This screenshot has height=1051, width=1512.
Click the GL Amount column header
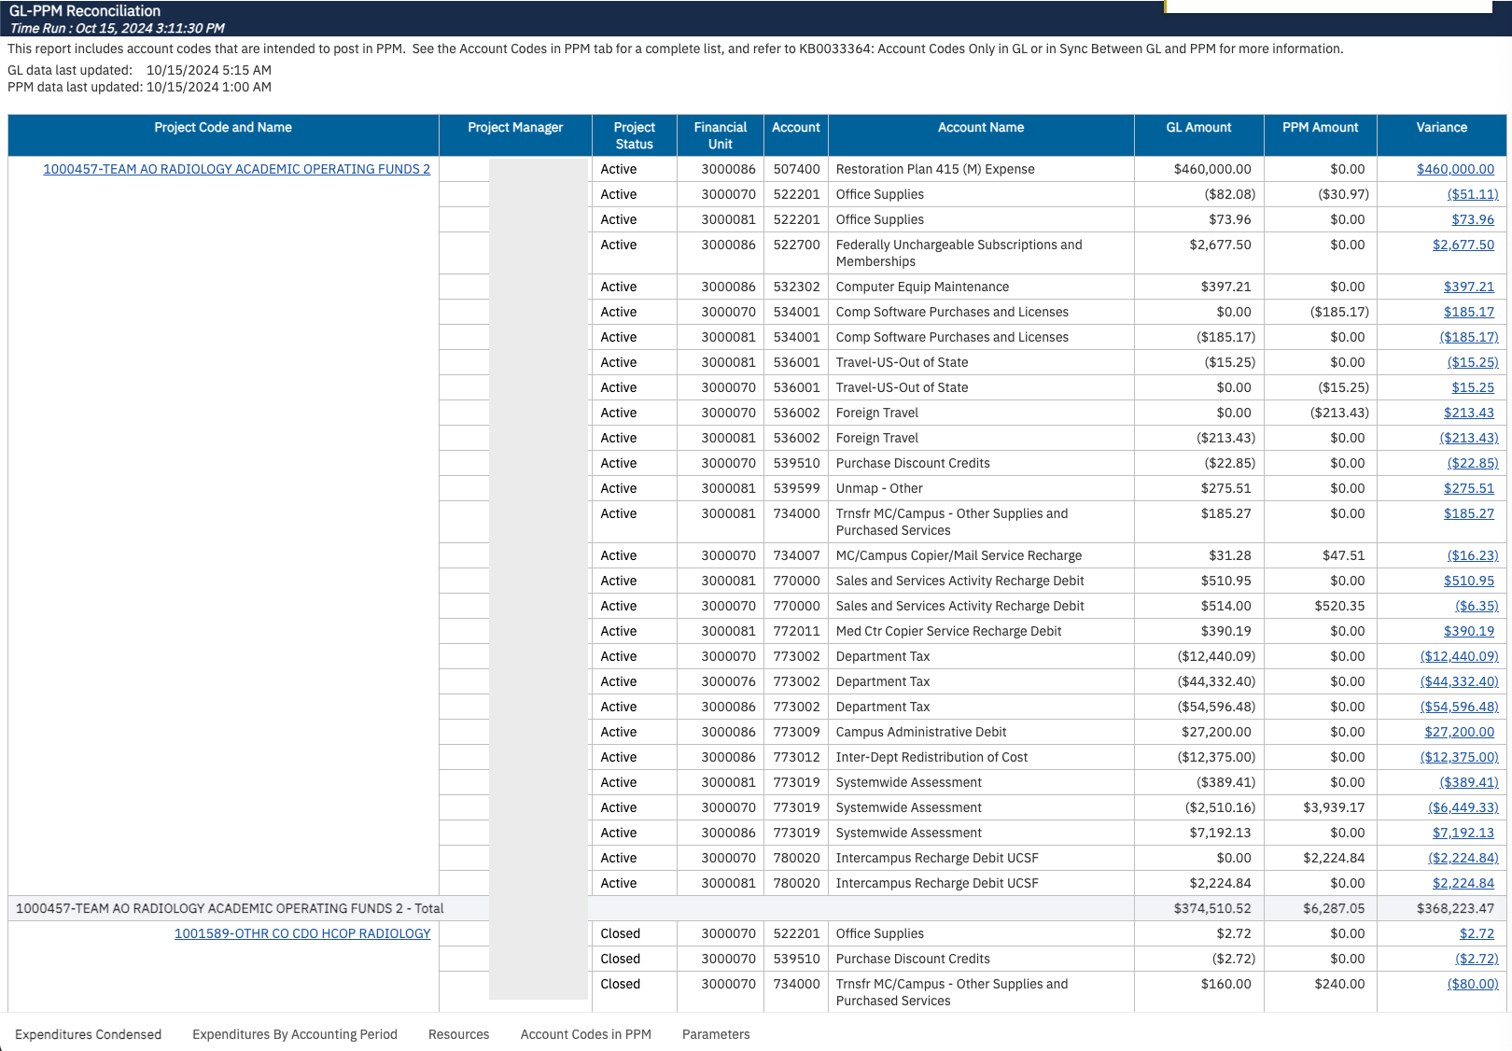pyautogui.click(x=1198, y=128)
